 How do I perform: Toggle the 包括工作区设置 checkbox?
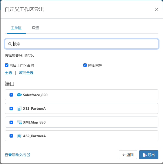7,65
